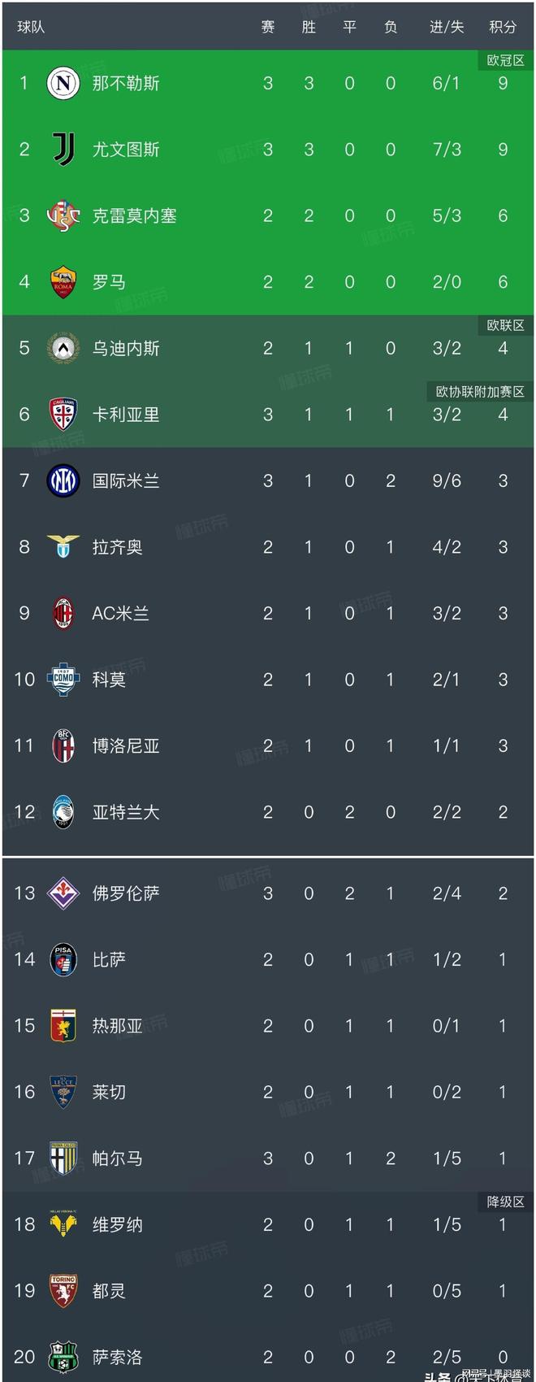Click the Napoli team crest icon
Image resolution: width=536 pixels, height=1382 pixels.
(63, 83)
